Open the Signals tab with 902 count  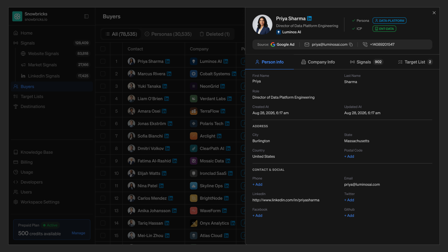[366, 62]
